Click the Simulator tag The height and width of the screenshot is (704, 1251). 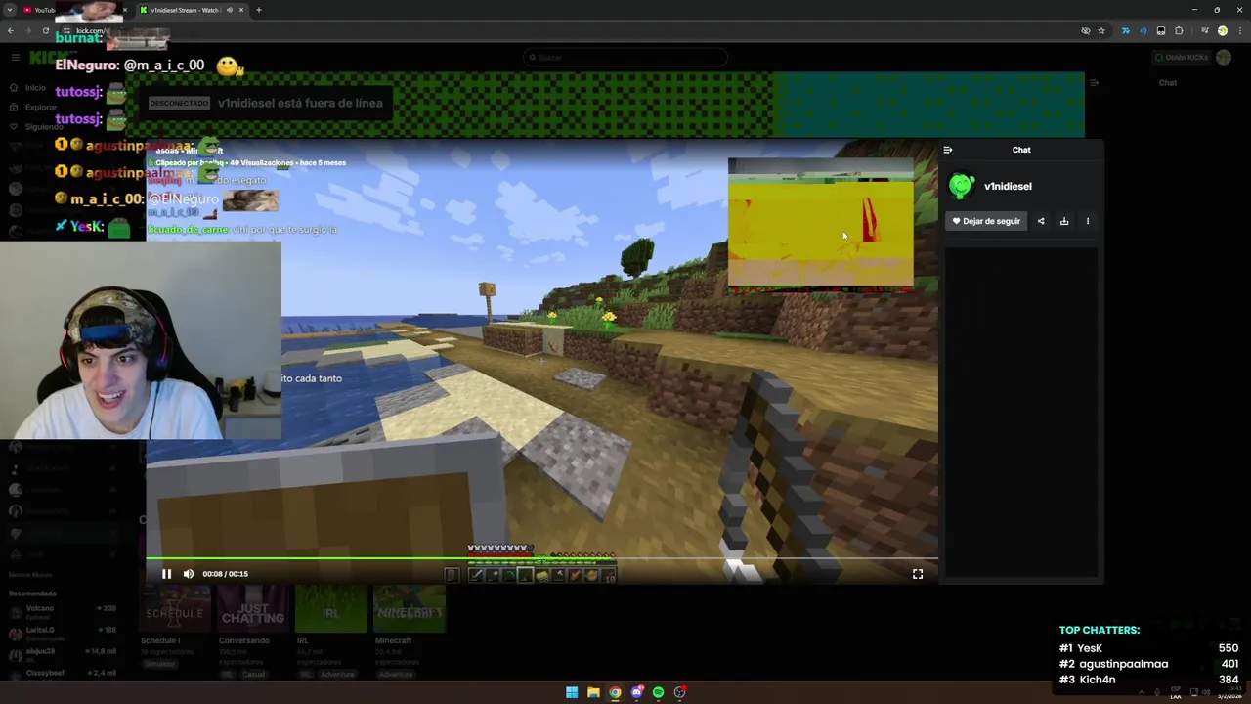pos(159,664)
